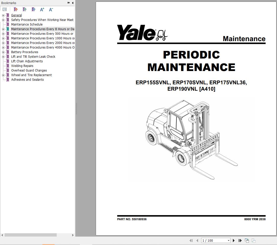Click the next view icon at far right
This screenshot has height=245, width=277.
254,240
